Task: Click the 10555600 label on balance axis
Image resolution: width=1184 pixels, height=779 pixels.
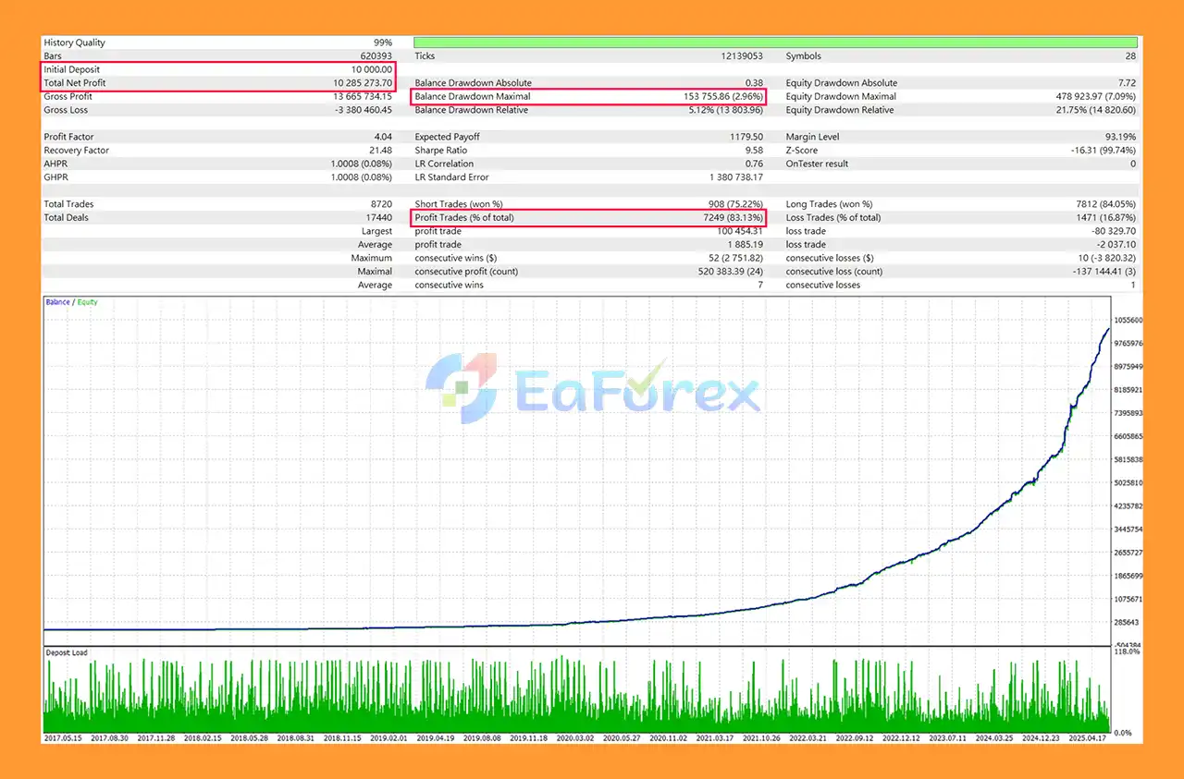Action: point(1128,320)
